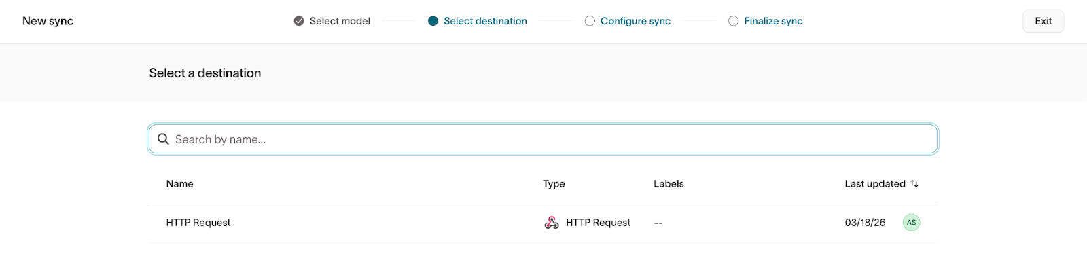Screen dimensions: 1087x273
Task: Click the checkmark icon beside Select model
Action: tap(299, 21)
